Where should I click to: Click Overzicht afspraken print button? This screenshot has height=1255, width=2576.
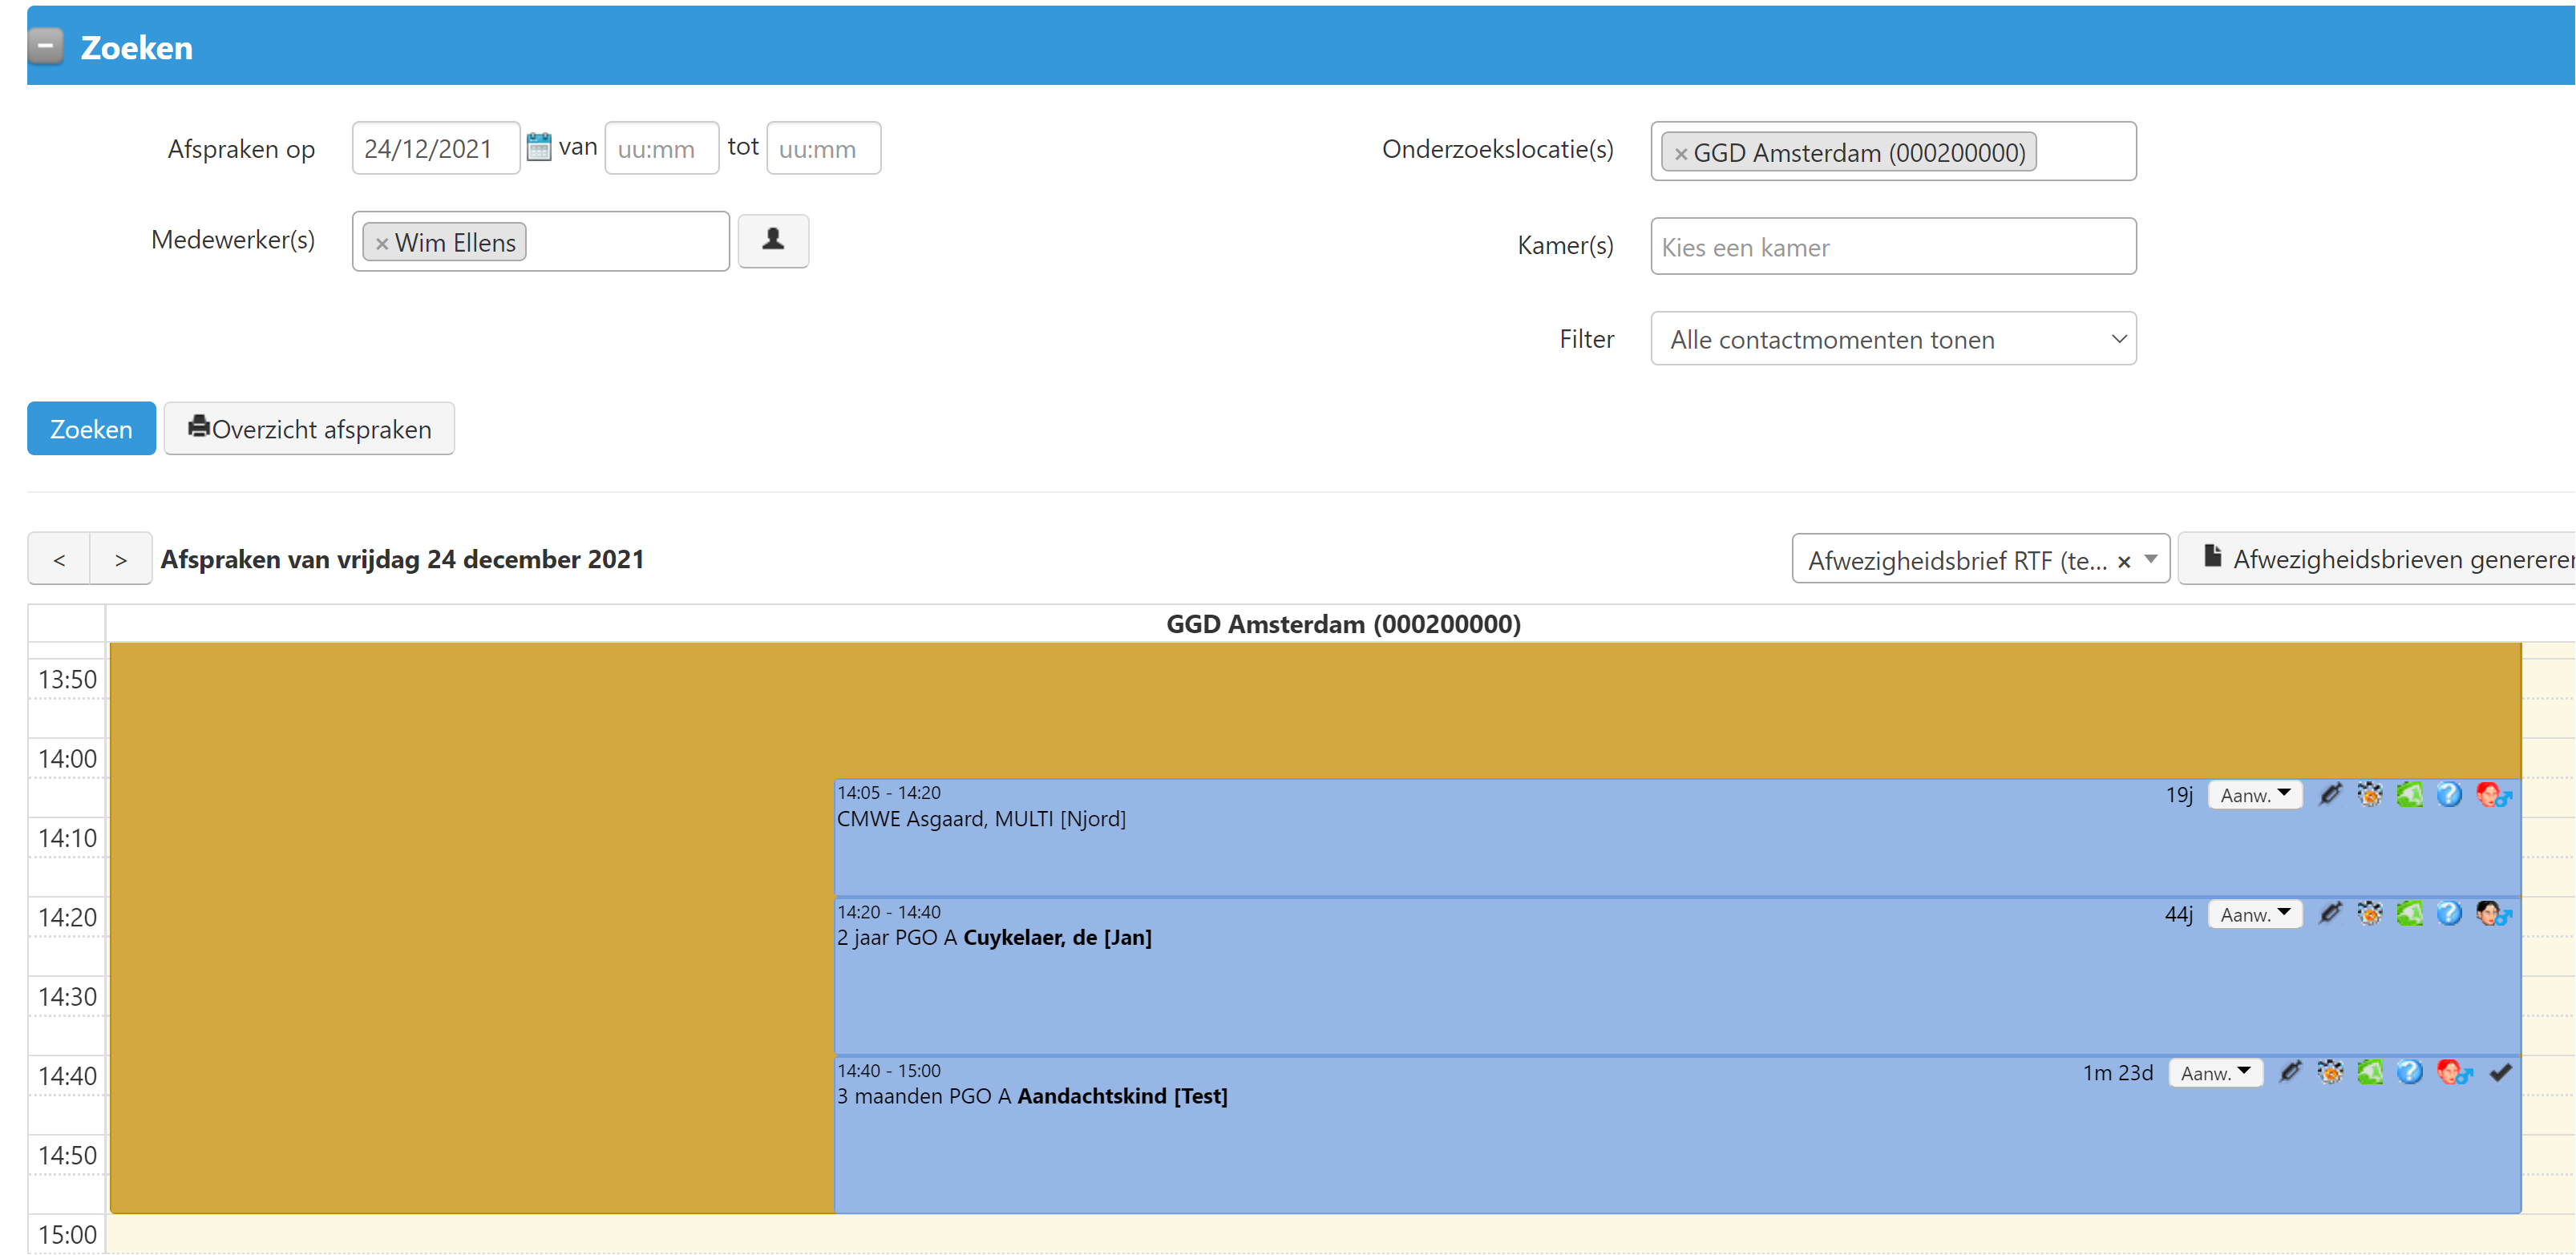(309, 429)
